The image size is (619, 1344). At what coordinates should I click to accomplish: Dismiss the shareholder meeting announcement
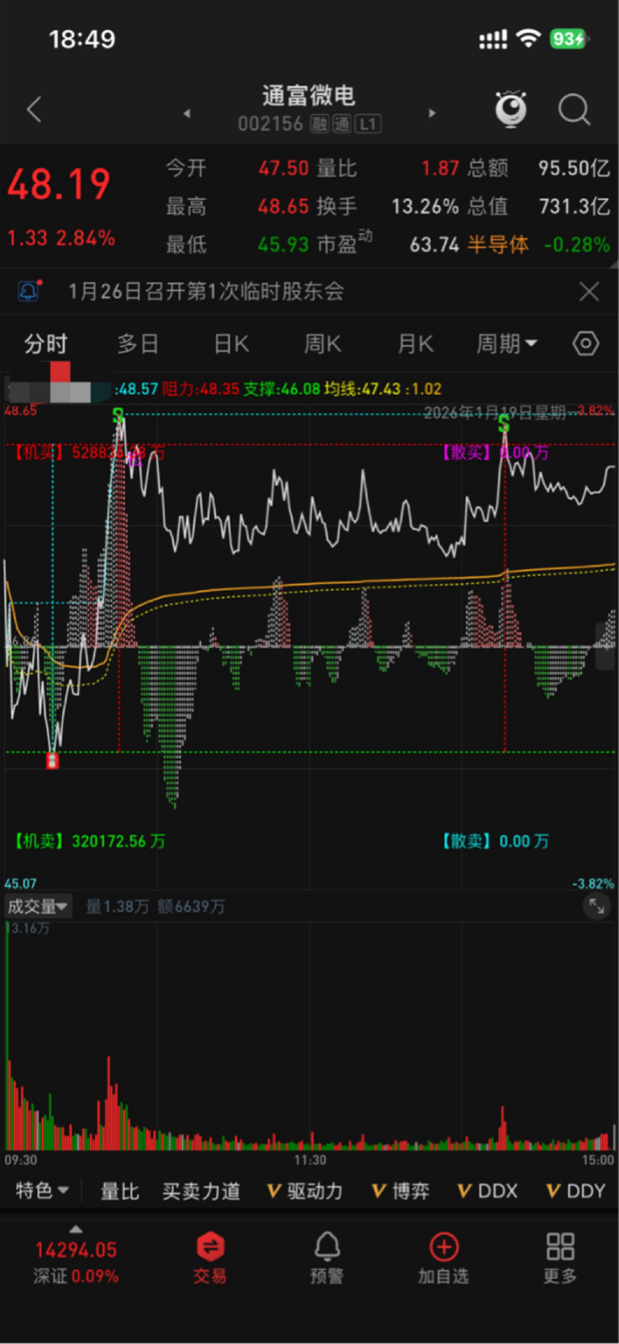tap(589, 291)
